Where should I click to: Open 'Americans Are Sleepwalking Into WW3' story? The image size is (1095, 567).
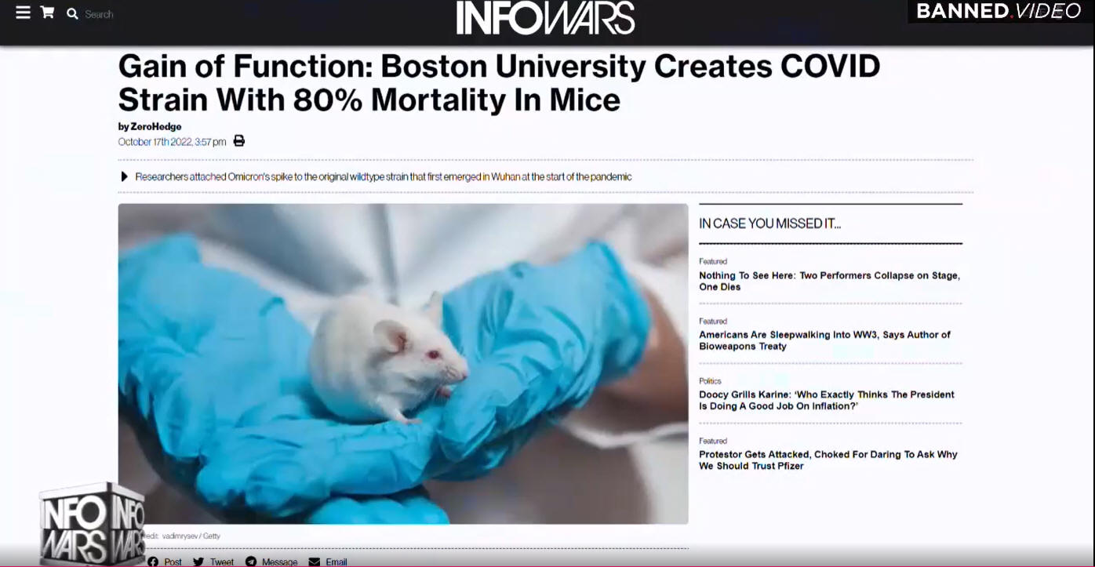click(x=824, y=340)
